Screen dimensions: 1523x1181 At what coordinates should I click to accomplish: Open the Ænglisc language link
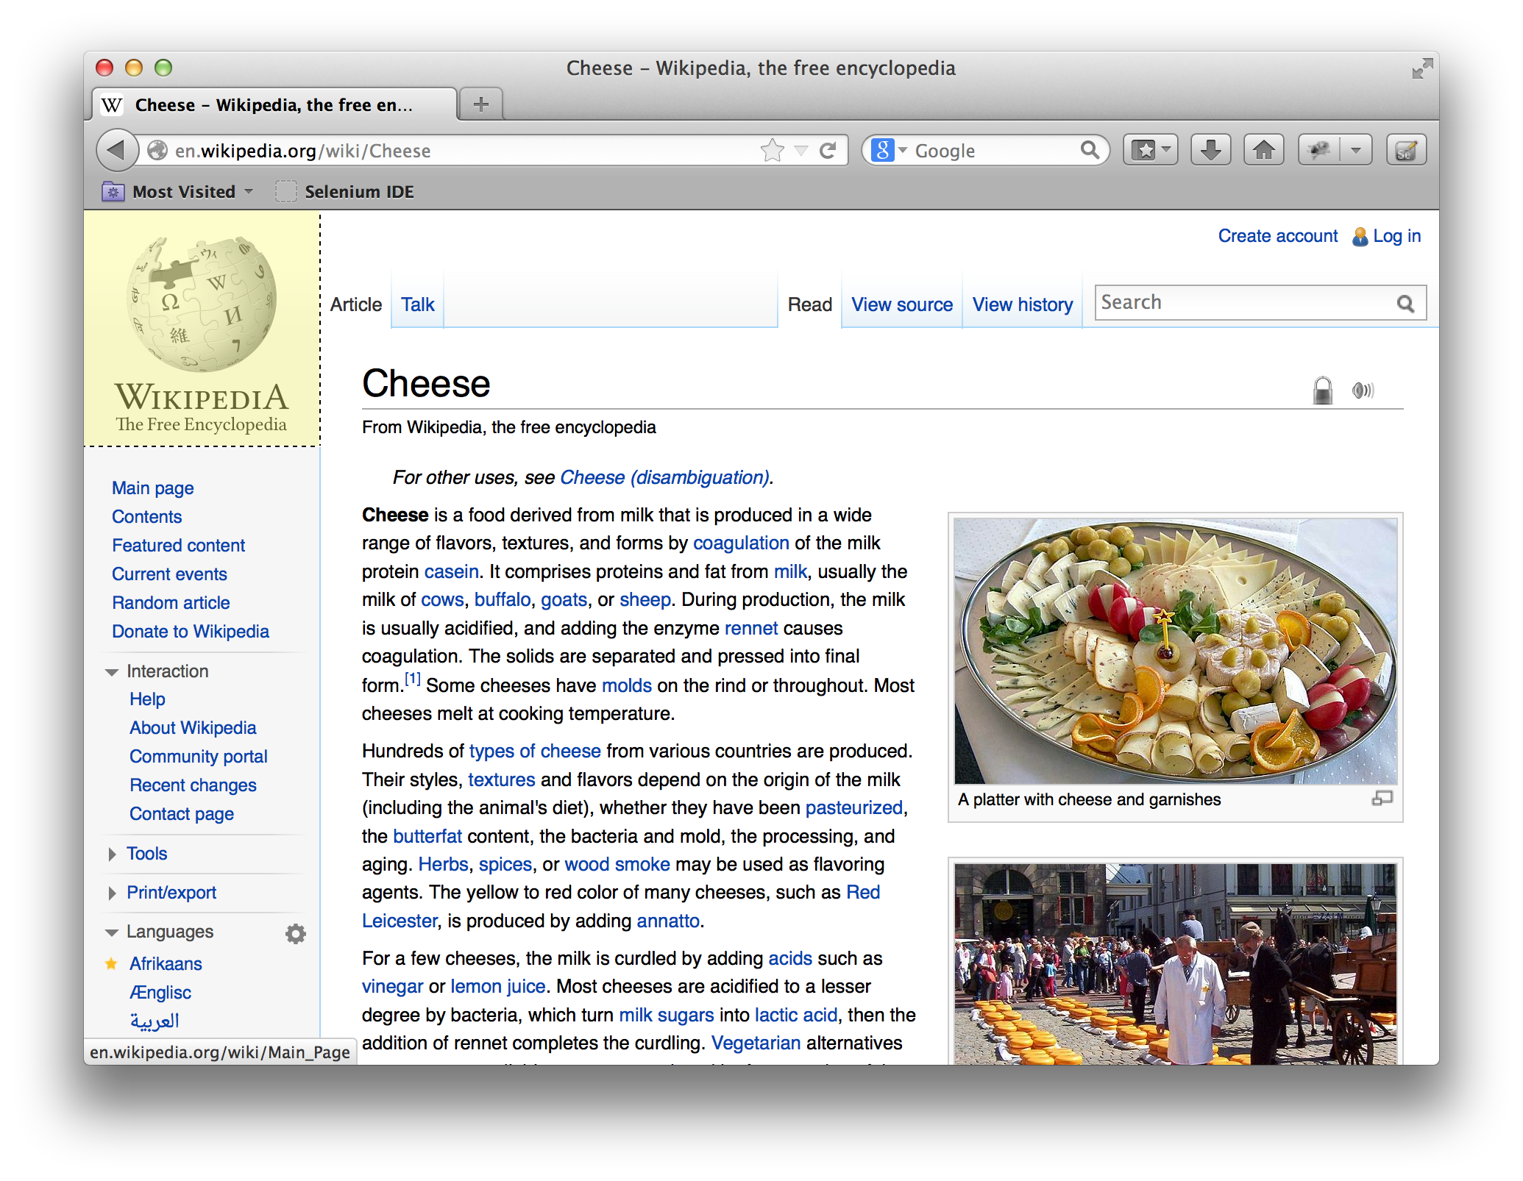click(160, 993)
